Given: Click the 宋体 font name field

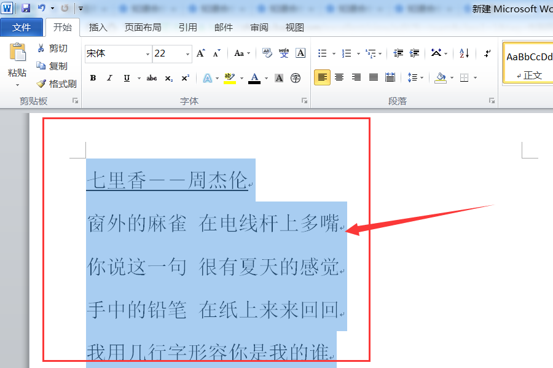Looking at the screenshot, I should tap(115, 53).
